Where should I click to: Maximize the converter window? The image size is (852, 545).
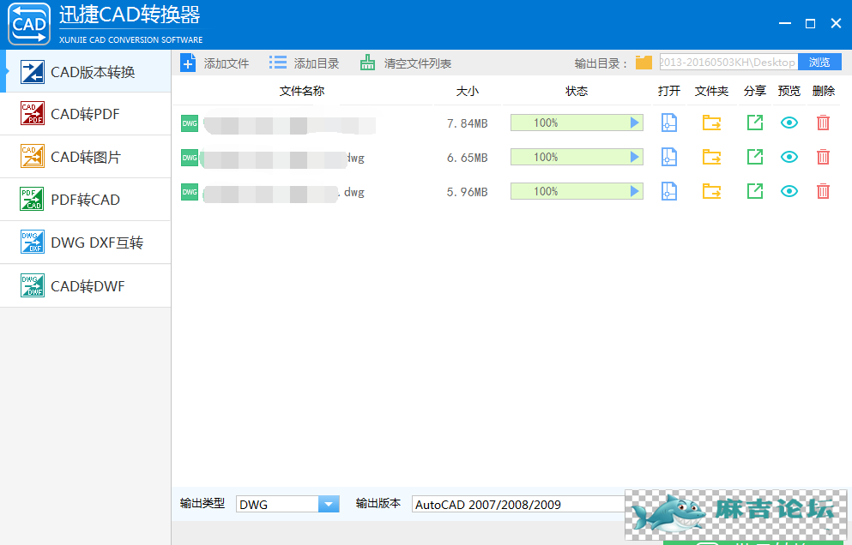pyautogui.click(x=810, y=23)
